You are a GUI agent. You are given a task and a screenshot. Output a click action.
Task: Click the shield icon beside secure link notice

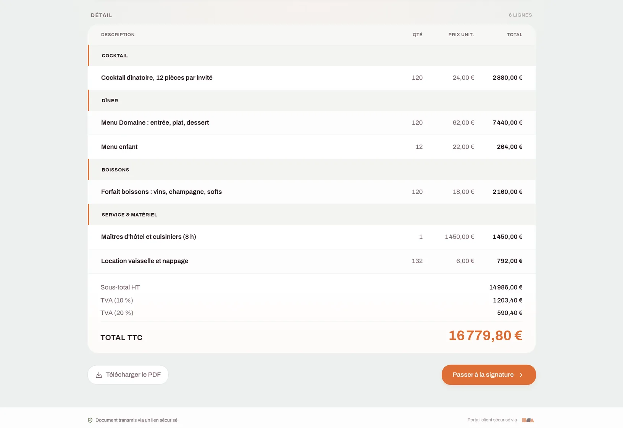click(x=90, y=420)
